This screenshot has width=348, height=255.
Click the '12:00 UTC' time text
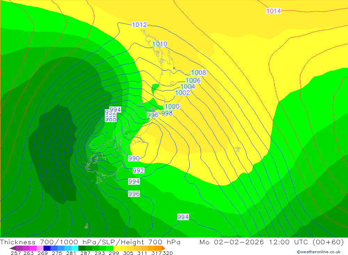click(288, 242)
